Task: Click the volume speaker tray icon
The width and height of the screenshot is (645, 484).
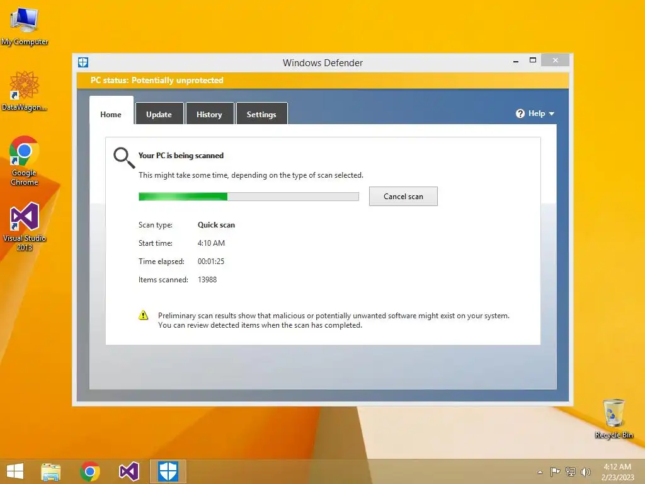Action: click(585, 472)
